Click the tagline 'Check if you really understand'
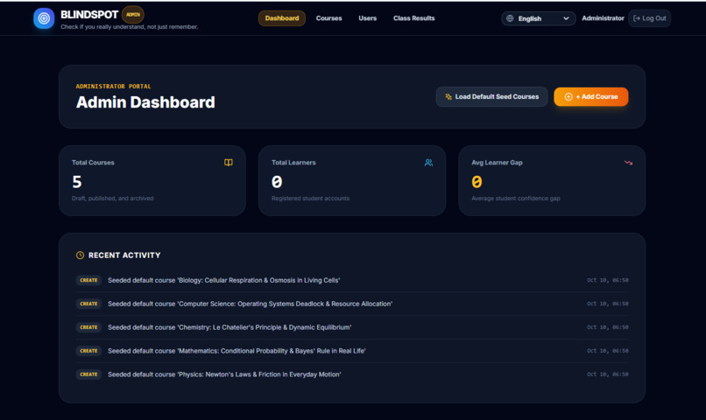The width and height of the screenshot is (706, 420). (x=130, y=27)
